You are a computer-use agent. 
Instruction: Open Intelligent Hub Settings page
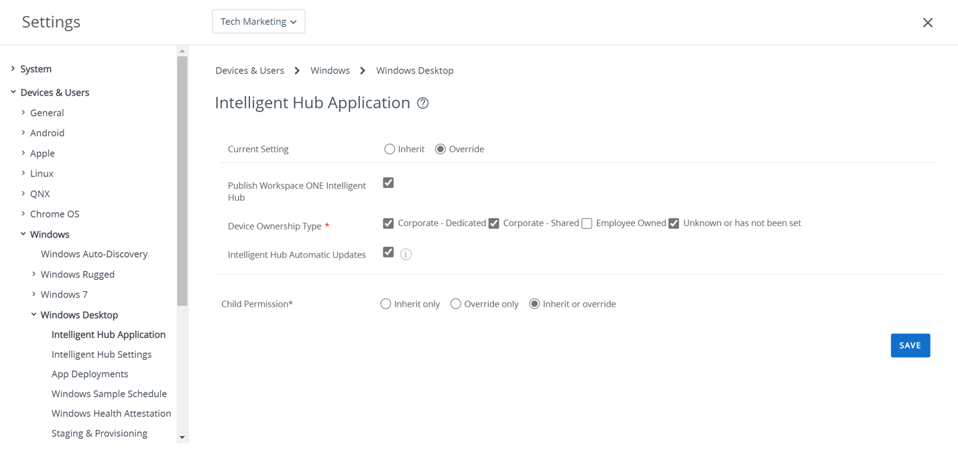click(101, 354)
